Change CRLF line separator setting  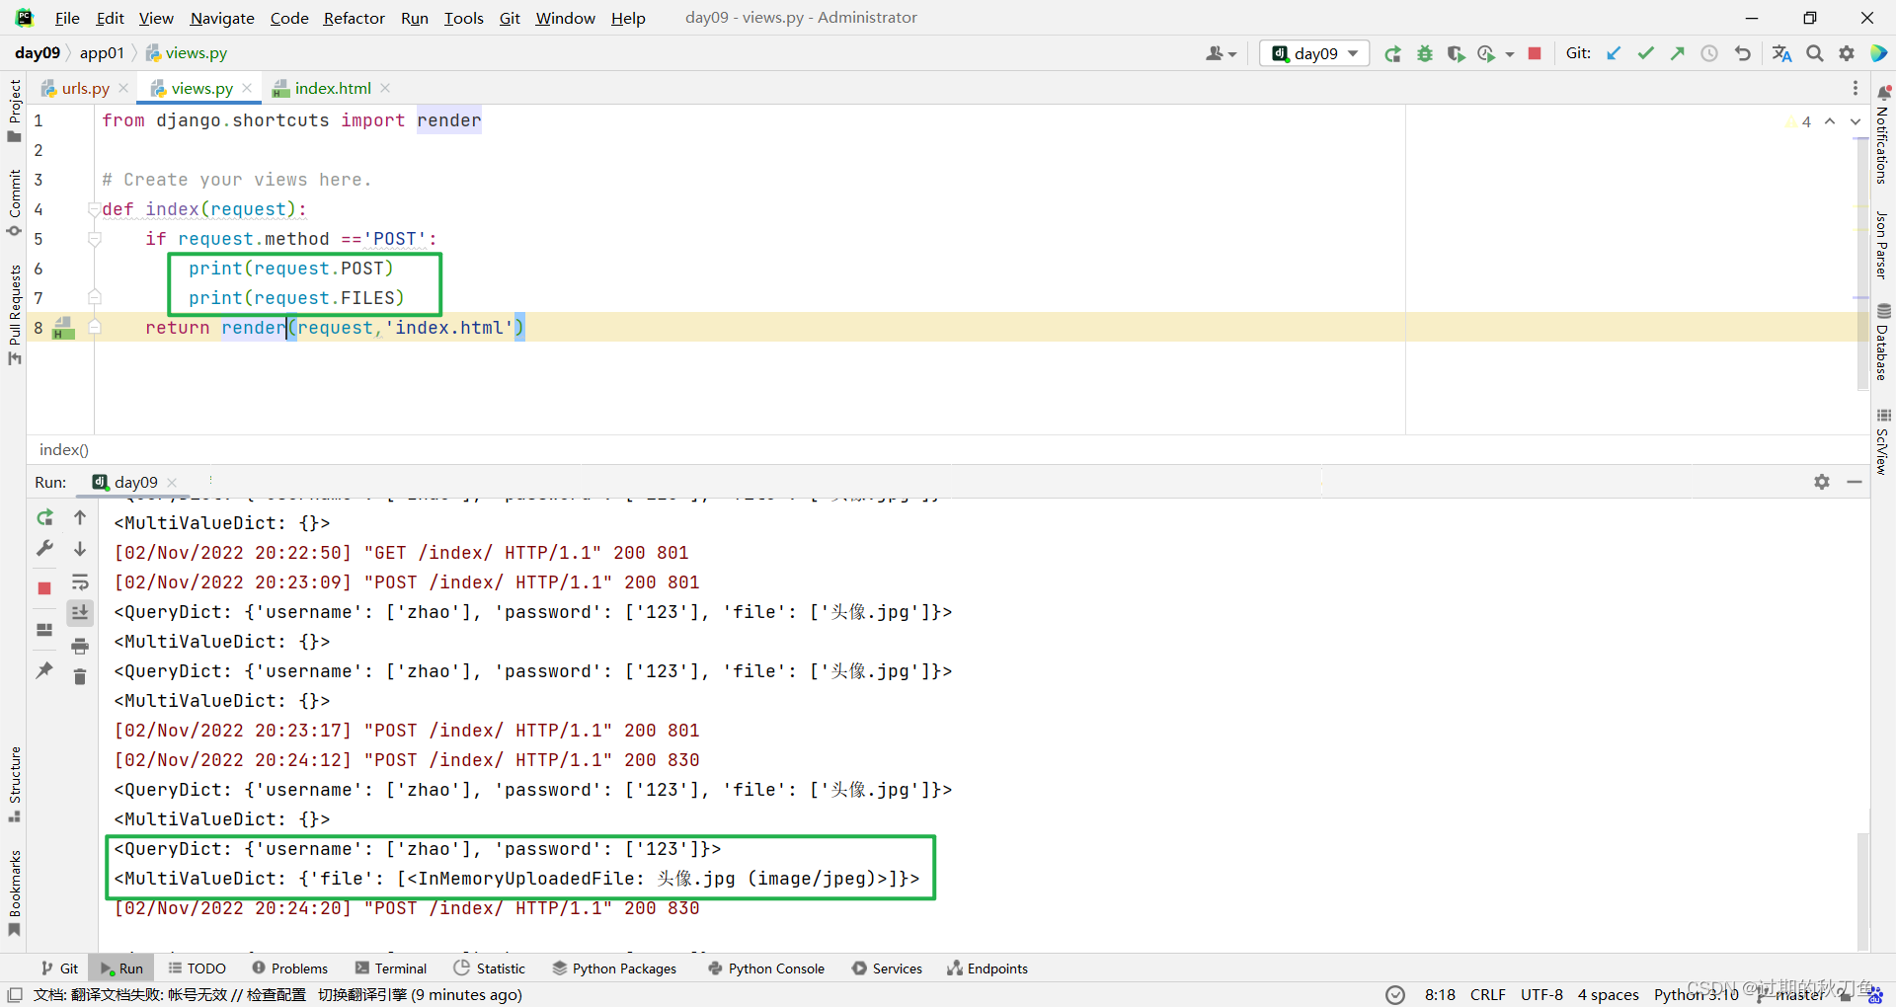pyautogui.click(x=1487, y=994)
